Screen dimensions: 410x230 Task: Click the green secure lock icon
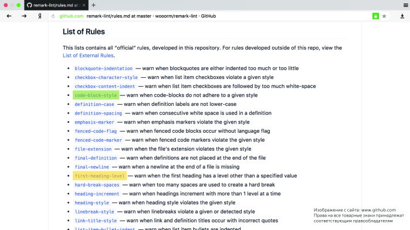pos(375,16)
